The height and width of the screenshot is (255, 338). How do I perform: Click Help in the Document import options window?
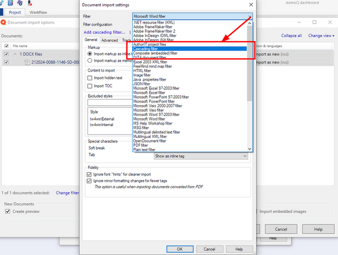[x=318, y=229]
